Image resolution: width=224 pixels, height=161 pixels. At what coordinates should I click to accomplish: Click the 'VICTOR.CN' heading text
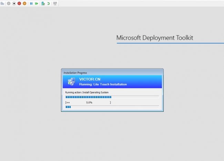[90, 79]
